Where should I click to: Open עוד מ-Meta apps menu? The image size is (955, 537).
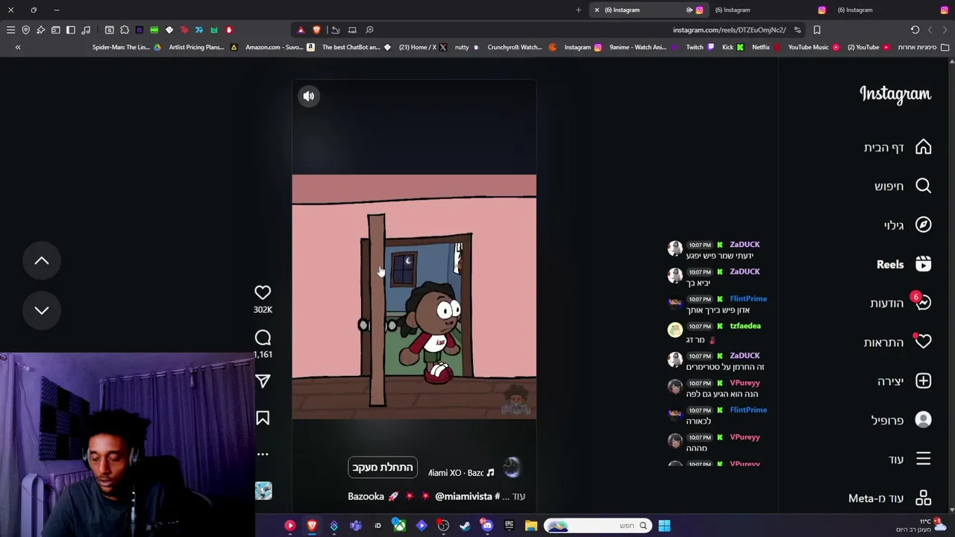889,497
